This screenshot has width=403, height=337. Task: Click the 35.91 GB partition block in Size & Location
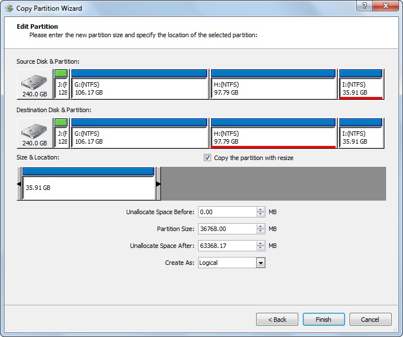point(89,184)
